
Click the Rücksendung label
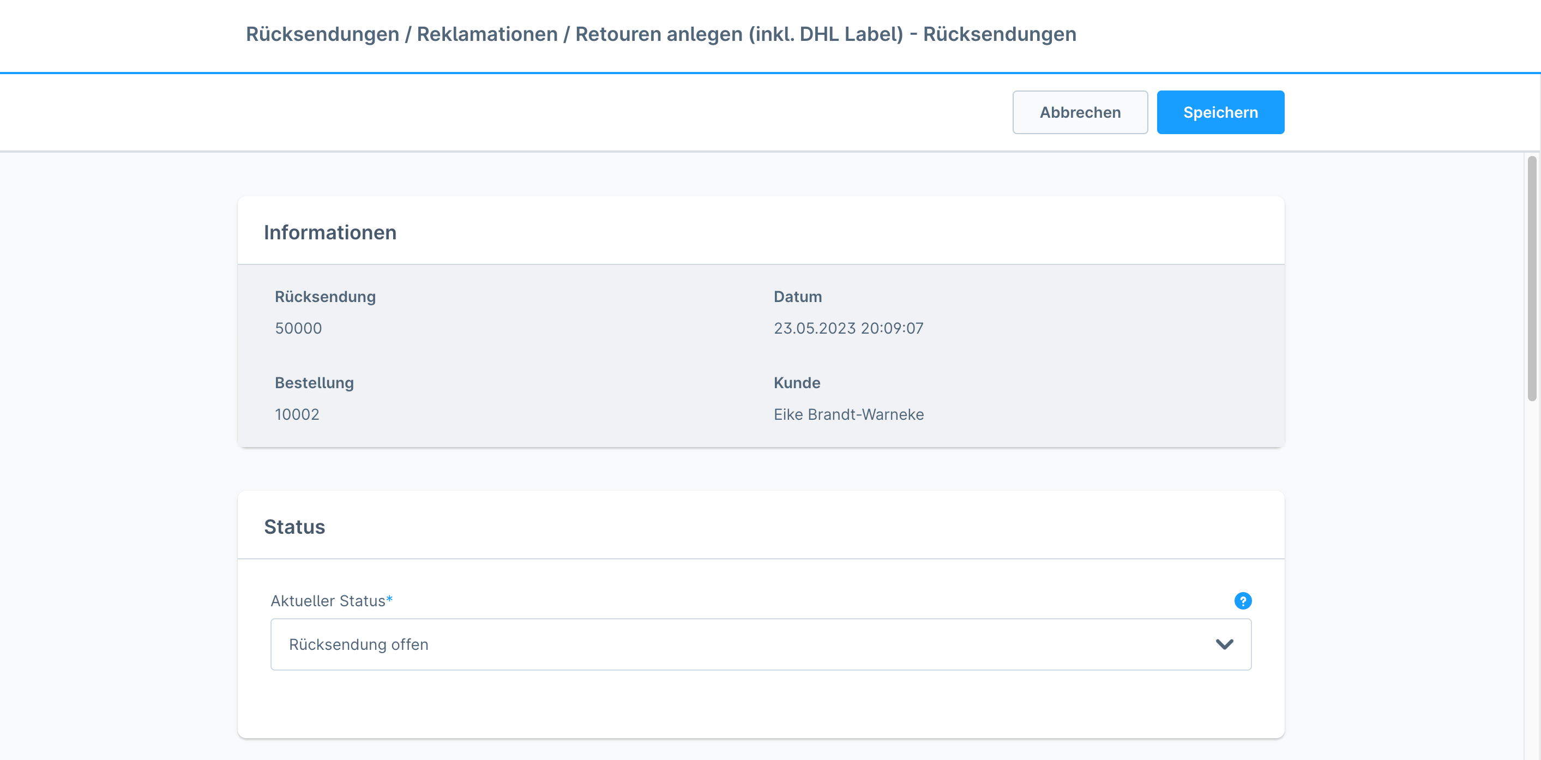(326, 297)
